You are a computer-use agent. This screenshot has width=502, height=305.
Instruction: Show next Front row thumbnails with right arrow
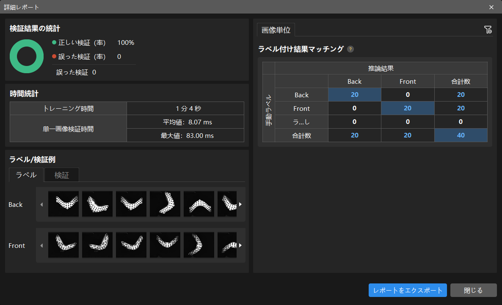point(240,245)
